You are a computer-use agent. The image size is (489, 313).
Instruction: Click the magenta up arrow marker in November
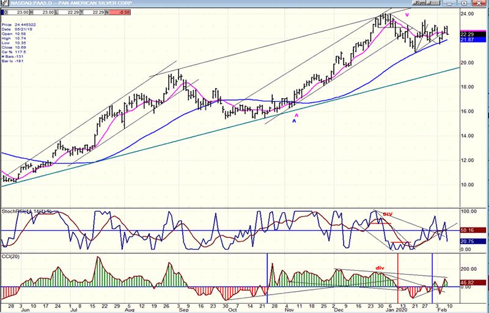(x=296, y=115)
